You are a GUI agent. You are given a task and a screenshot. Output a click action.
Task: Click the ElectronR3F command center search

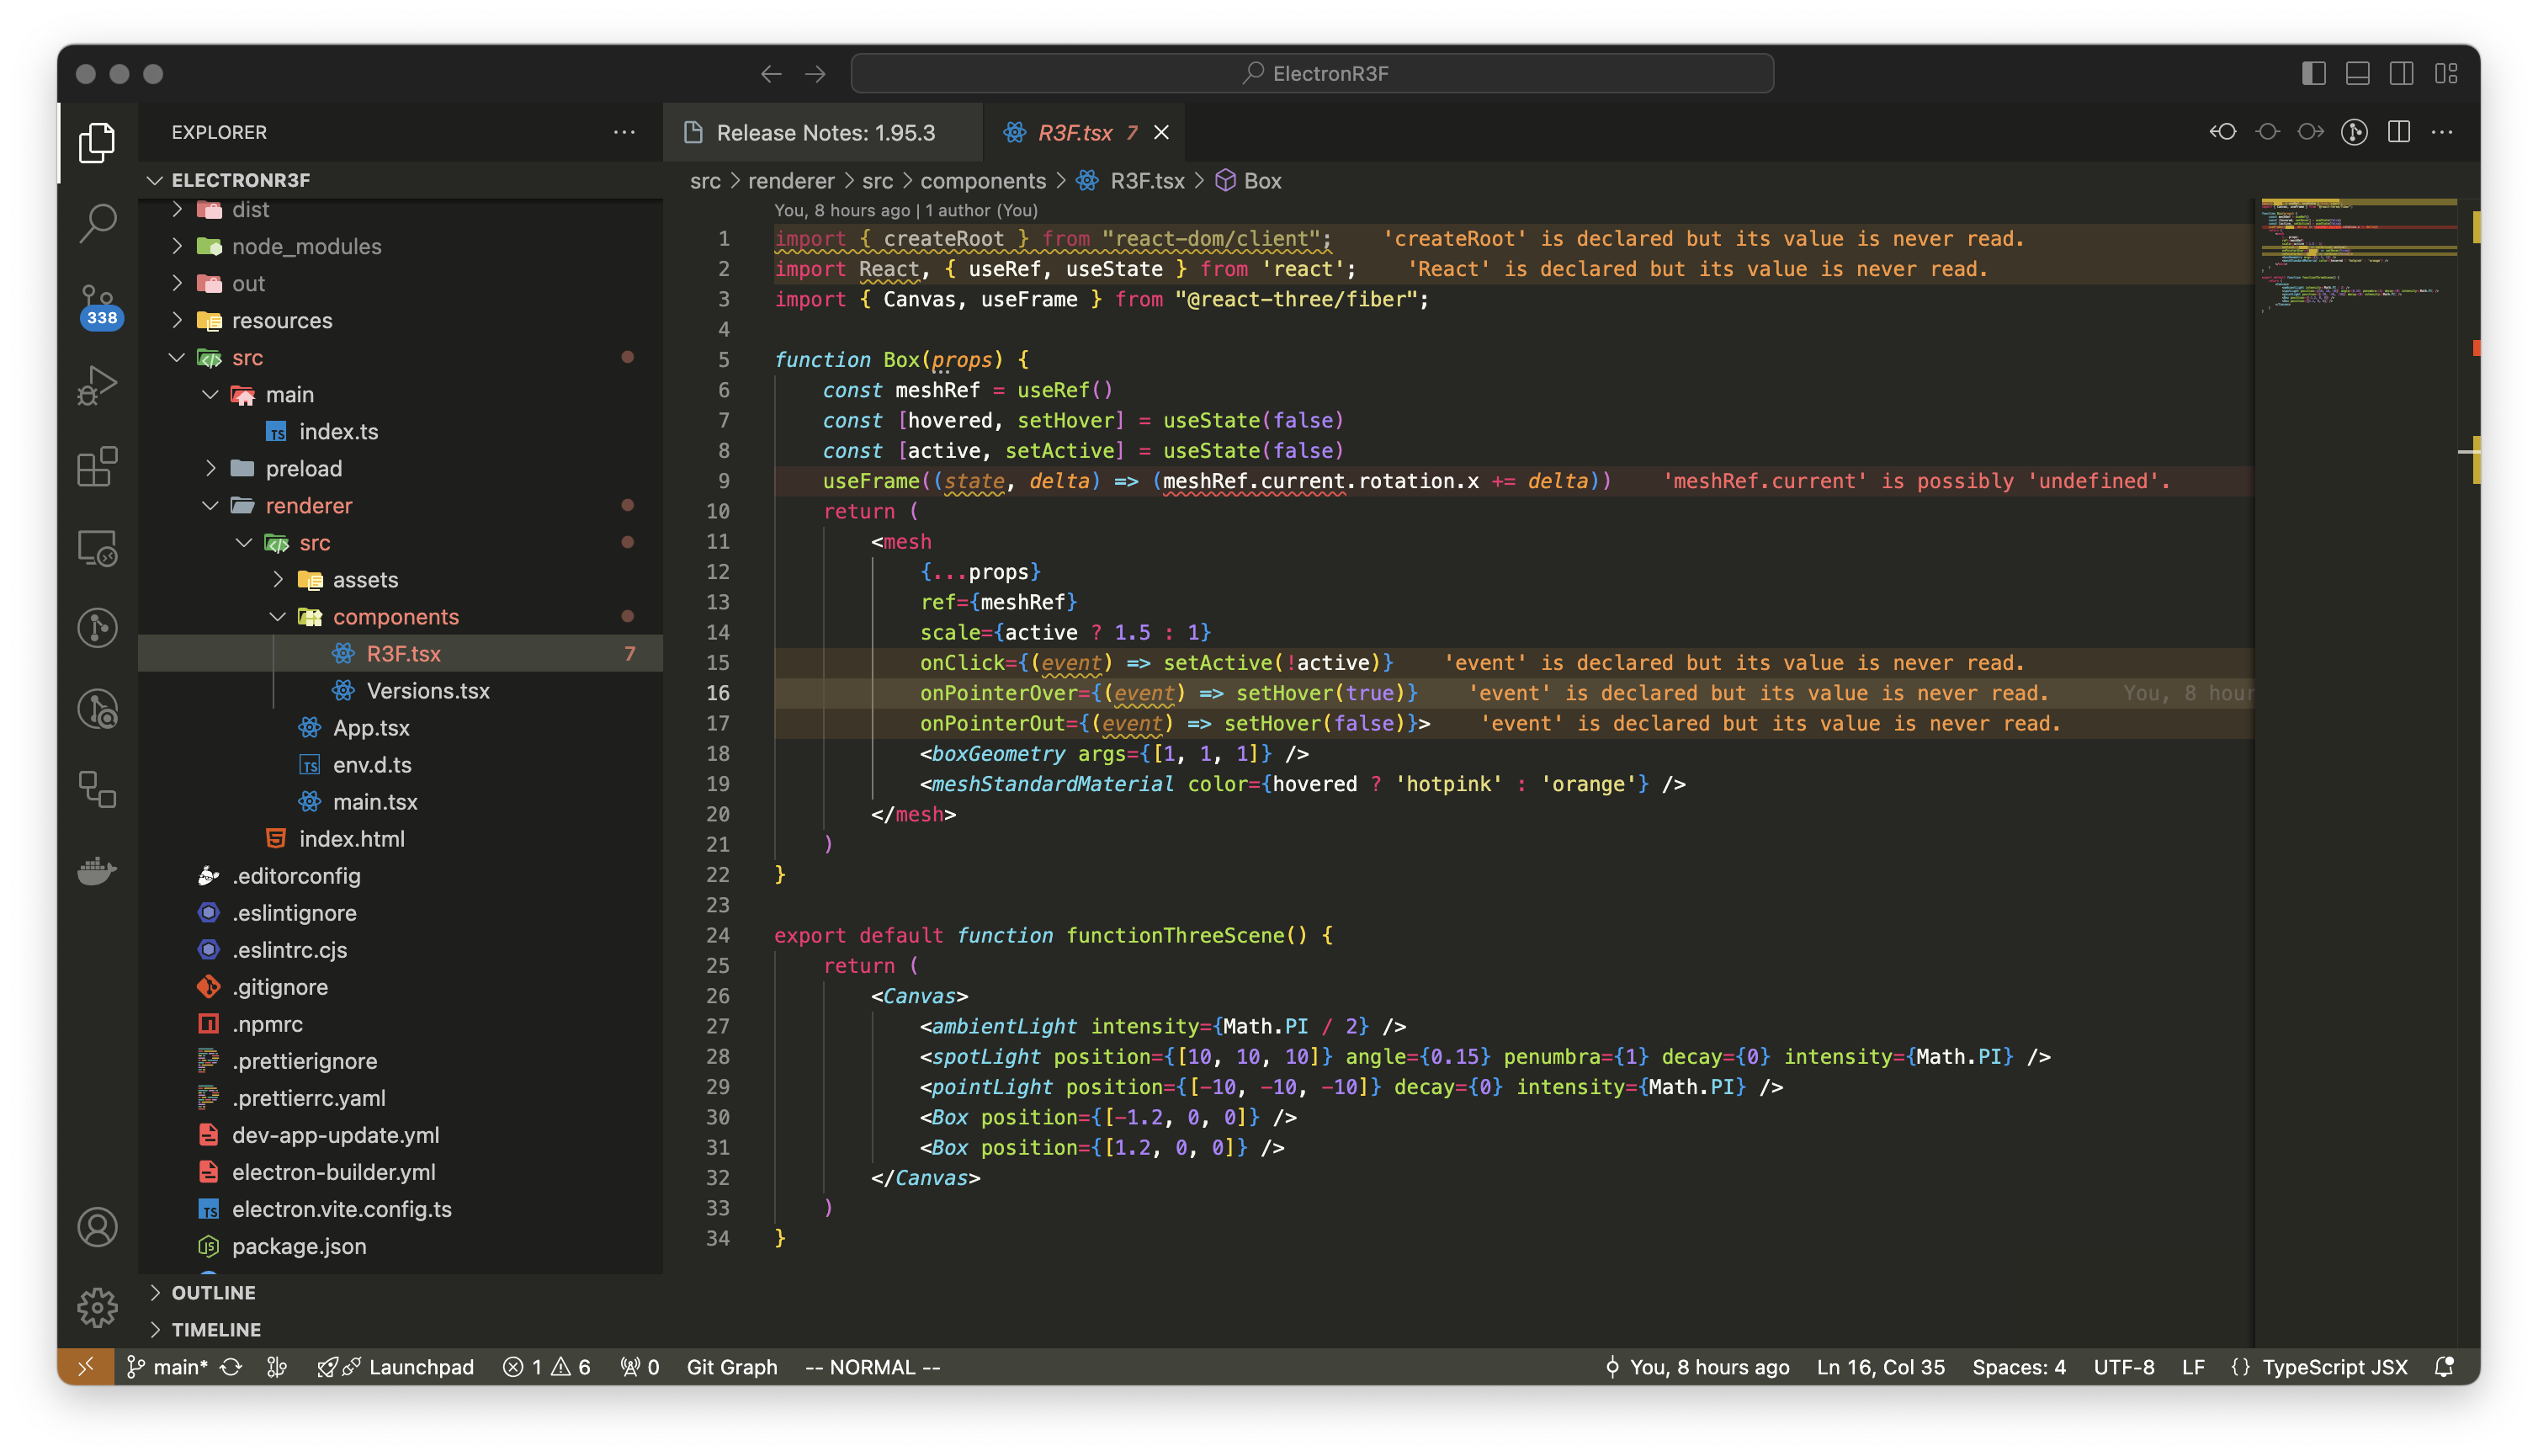coord(1311,73)
